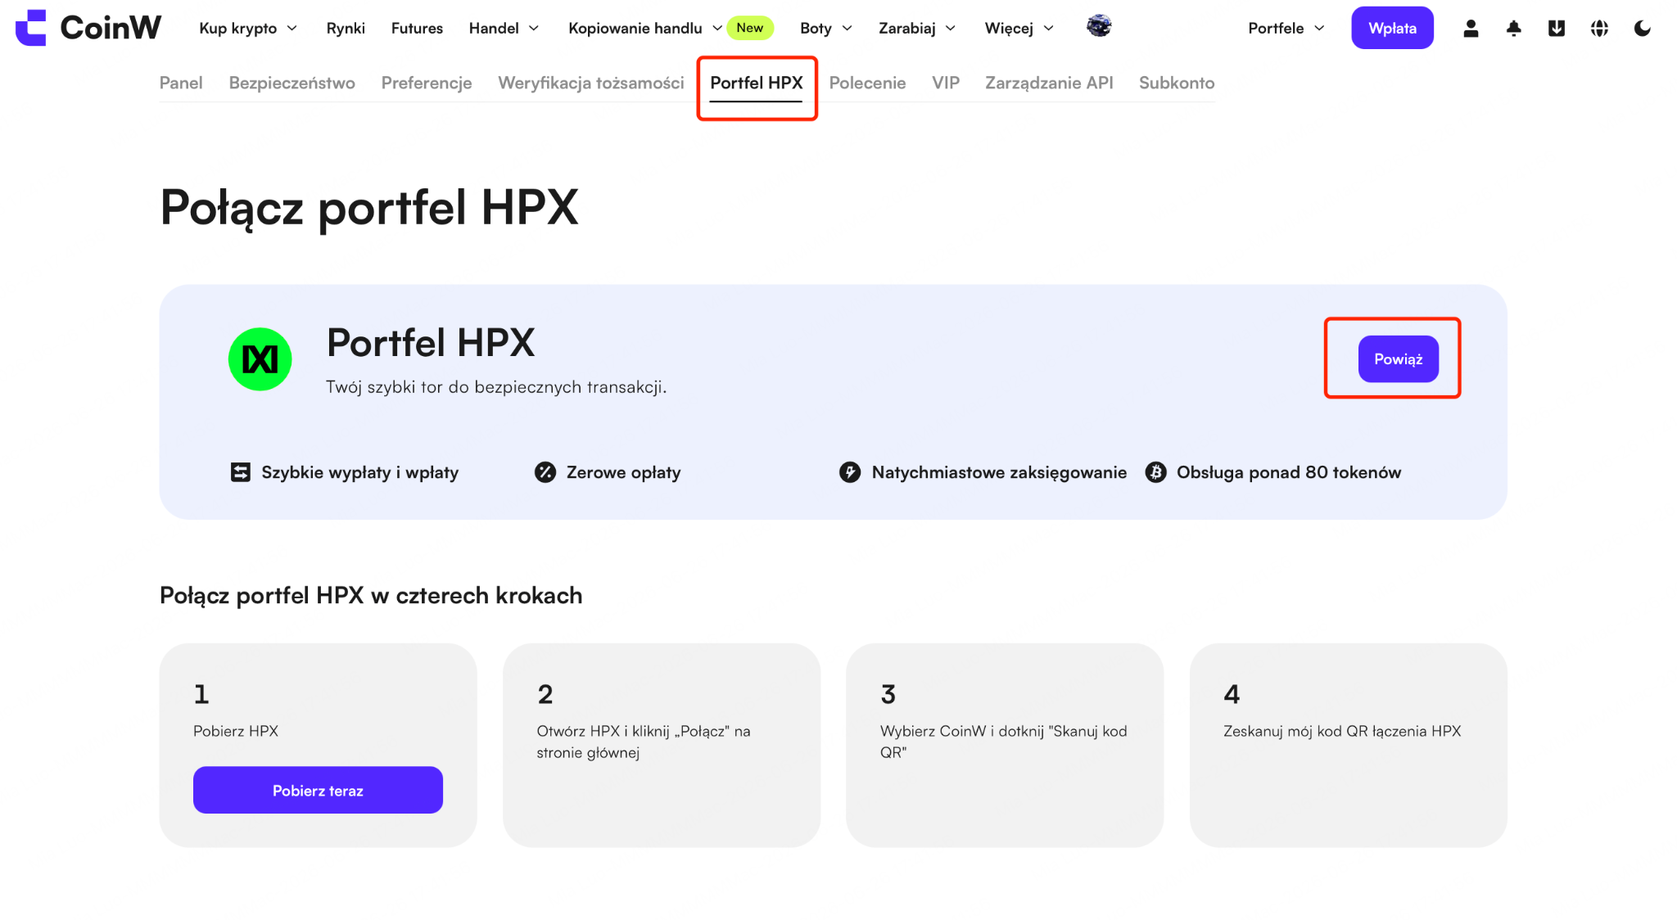Click 'Szybkie wypłaty i wpłaty' label

[x=360, y=472]
